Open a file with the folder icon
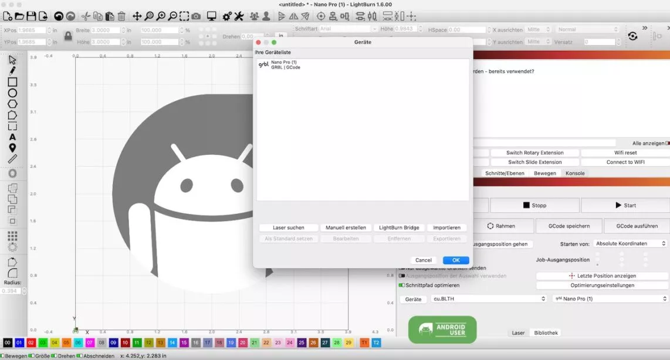670x360 pixels. pos(19,16)
